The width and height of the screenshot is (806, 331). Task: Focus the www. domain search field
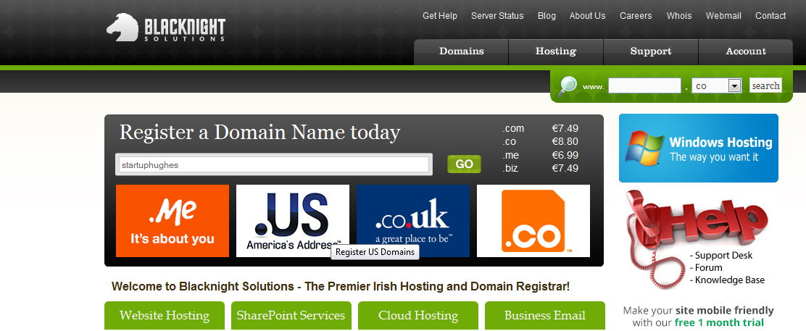[x=644, y=86]
